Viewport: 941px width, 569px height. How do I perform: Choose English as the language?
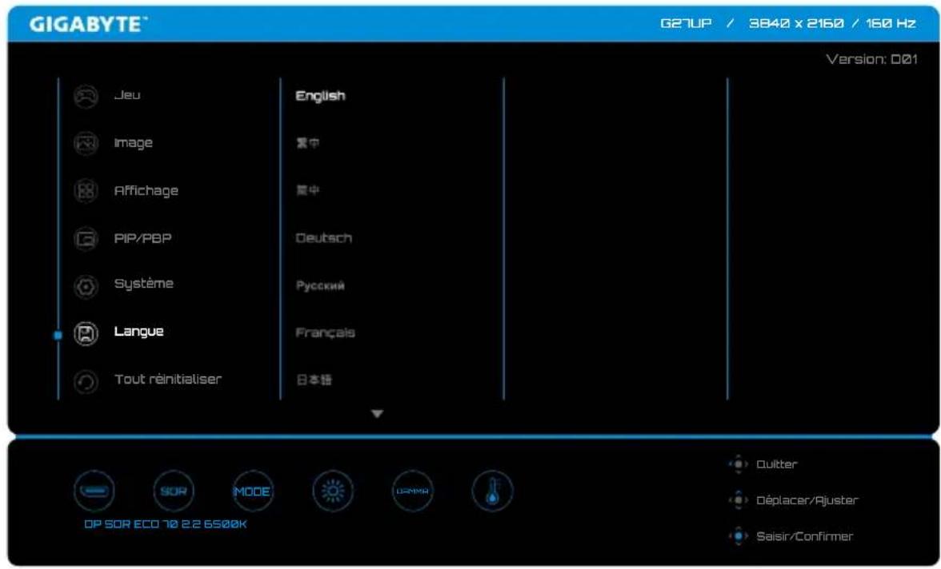click(x=320, y=96)
